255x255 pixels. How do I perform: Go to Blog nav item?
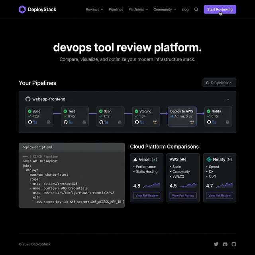click(185, 10)
